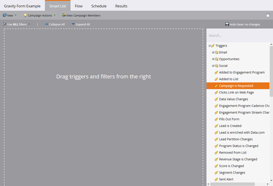Click the View Campaign Members icon

pos(64,15)
